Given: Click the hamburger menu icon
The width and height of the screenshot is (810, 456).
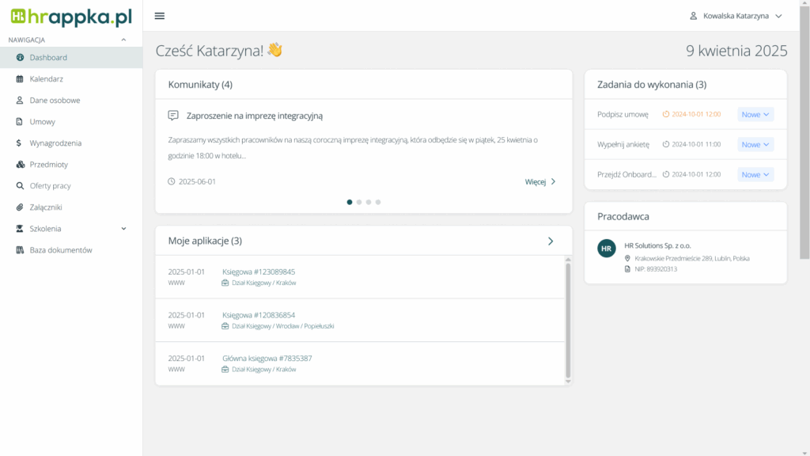Looking at the screenshot, I should tap(160, 16).
